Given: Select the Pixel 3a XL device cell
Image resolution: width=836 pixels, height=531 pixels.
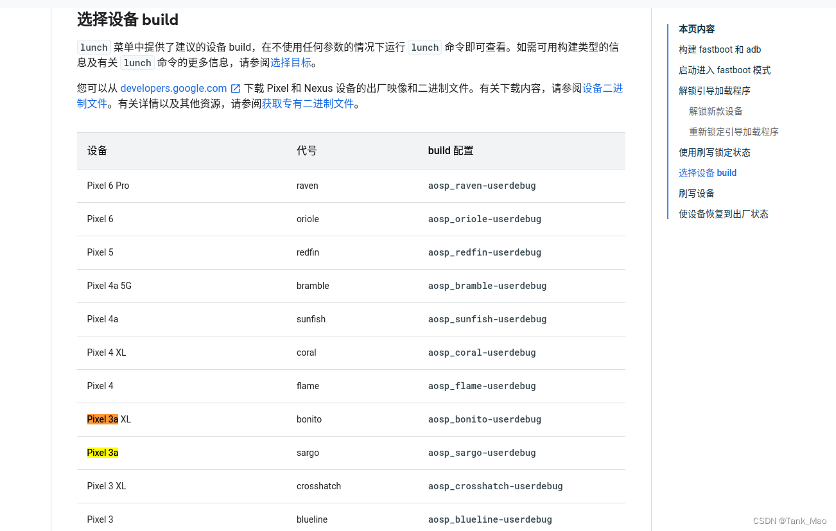Looking at the screenshot, I should [x=109, y=419].
